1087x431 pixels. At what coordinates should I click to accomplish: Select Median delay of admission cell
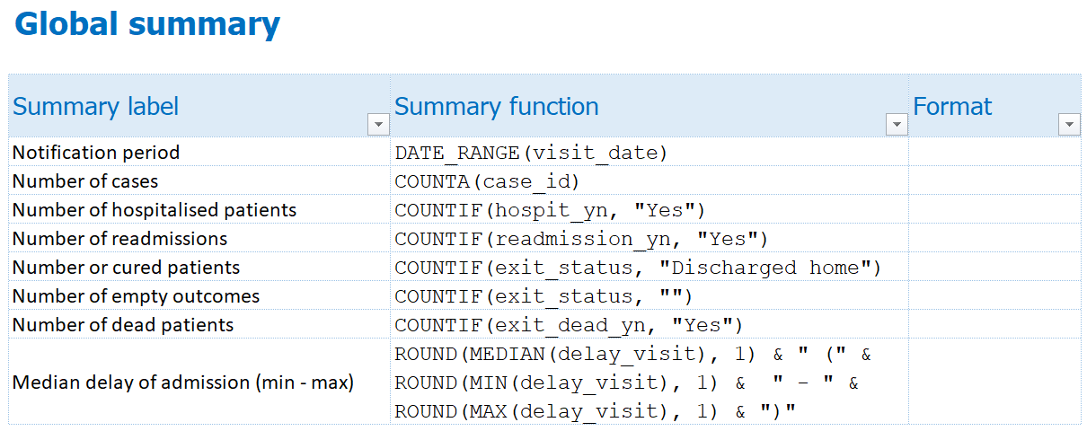click(199, 383)
